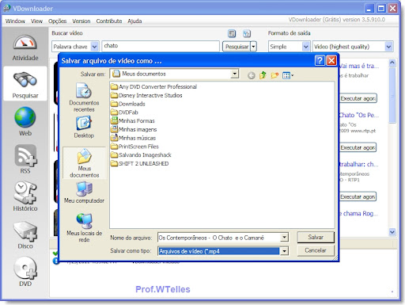
Task: Select the Downloads folder
Action: coord(128,104)
